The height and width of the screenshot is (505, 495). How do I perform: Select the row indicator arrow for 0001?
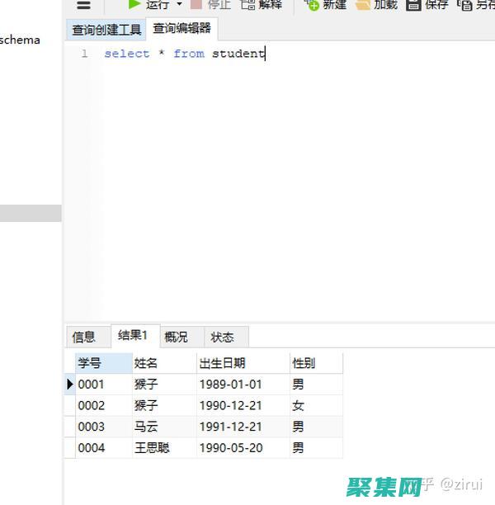[x=69, y=385]
